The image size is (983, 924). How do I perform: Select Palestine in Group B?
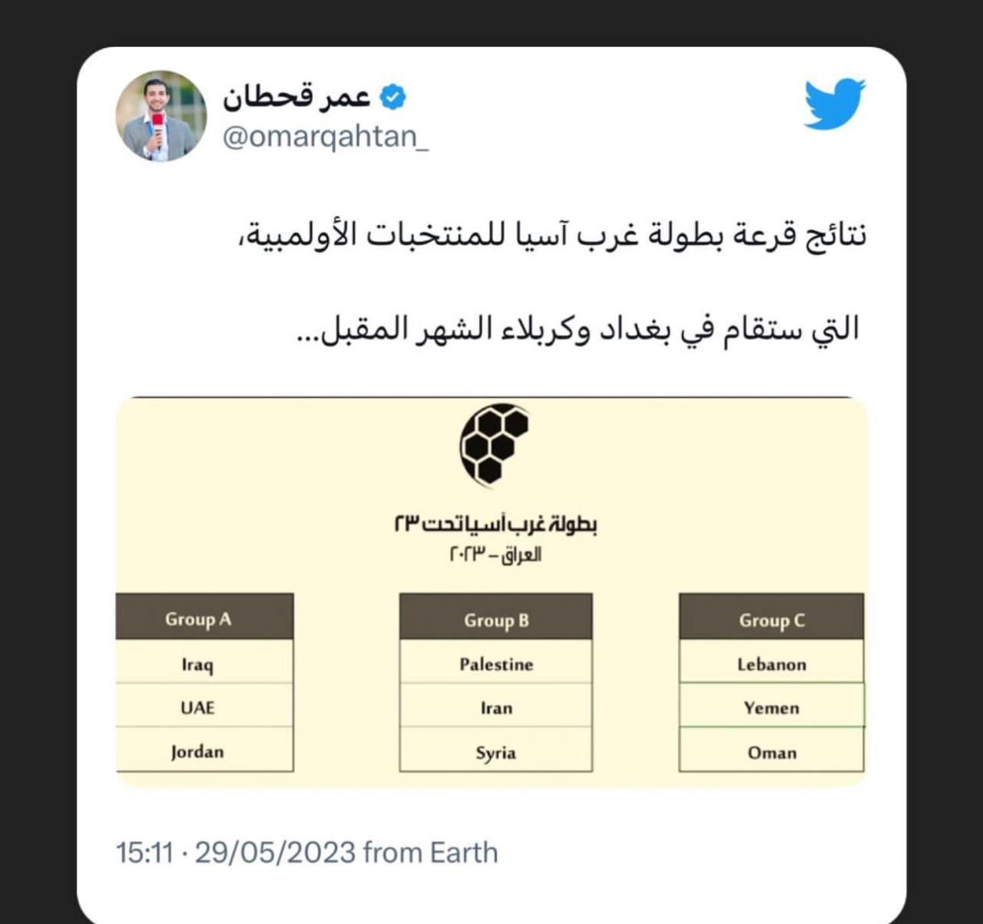[x=496, y=662]
